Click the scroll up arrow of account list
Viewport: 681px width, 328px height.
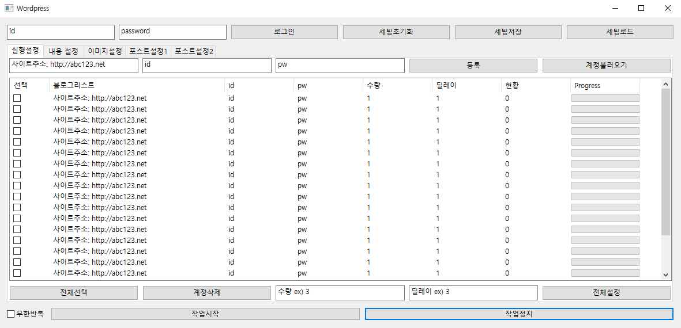point(665,84)
